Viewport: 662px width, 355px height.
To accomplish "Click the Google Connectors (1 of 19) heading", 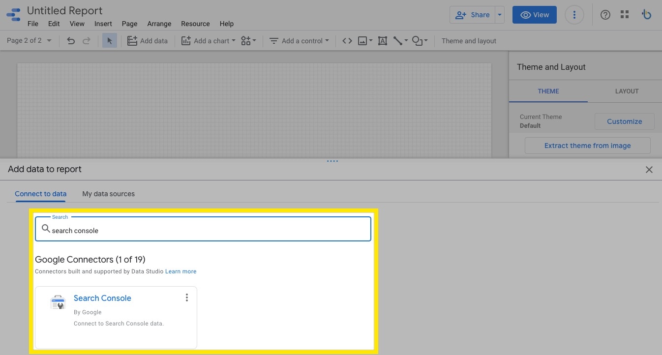I will coord(90,259).
